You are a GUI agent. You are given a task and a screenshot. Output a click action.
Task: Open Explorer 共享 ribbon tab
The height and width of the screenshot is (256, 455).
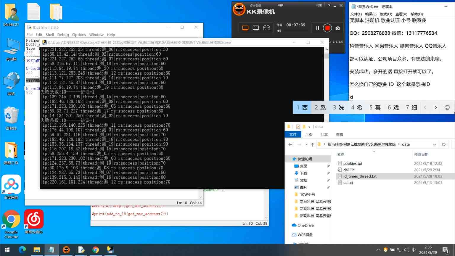point(324,134)
